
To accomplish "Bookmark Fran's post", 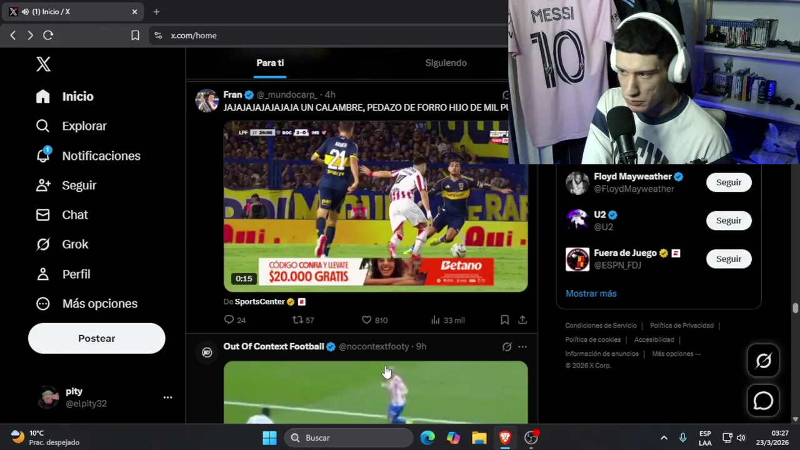I will (x=504, y=320).
